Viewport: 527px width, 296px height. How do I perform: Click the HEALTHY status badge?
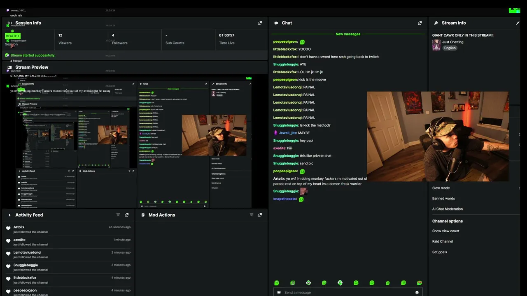(x=13, y=36)
